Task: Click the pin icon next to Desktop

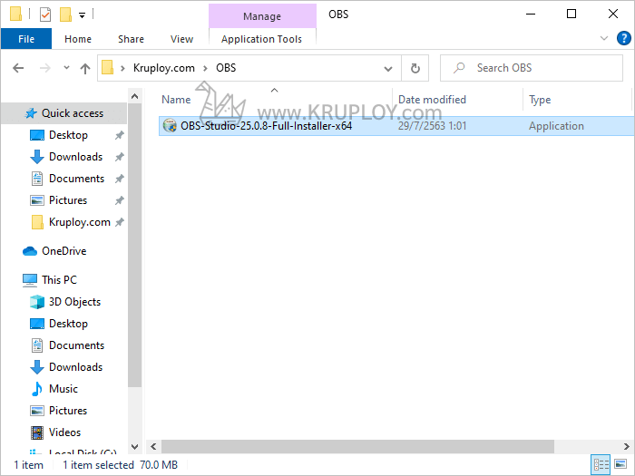Action: (x=119, y=135)
